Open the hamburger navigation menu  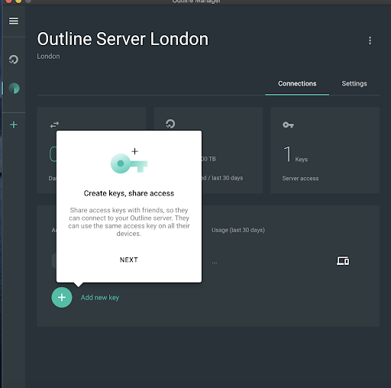tap(14, 21)
